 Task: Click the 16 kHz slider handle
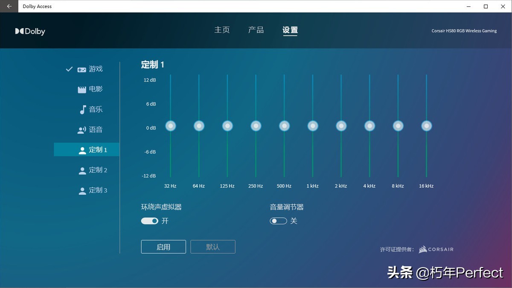point(426,125)
